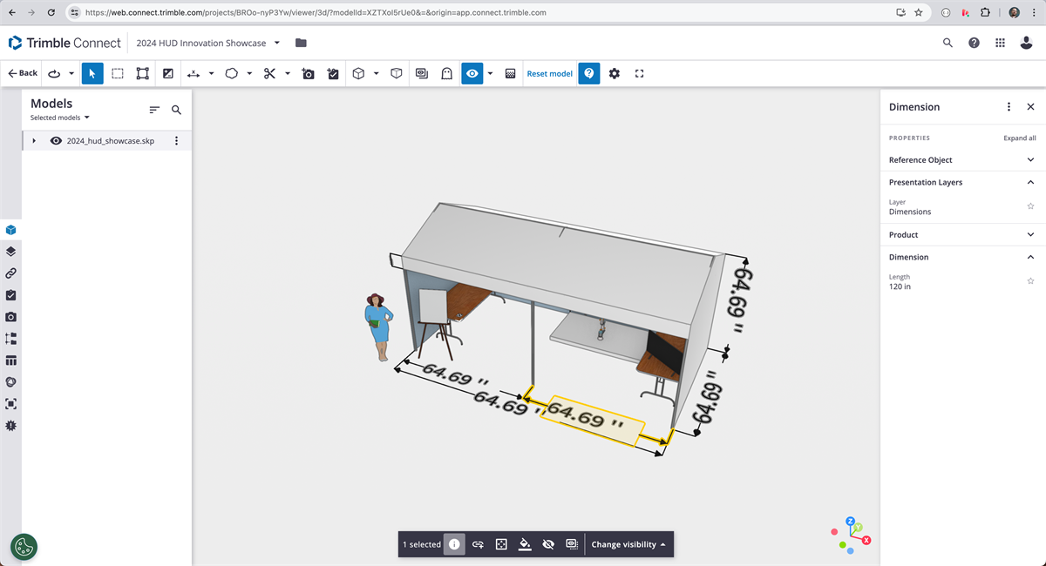
Task: Collapse the Presentation Layers section
Action: (x=1030, y=182)
